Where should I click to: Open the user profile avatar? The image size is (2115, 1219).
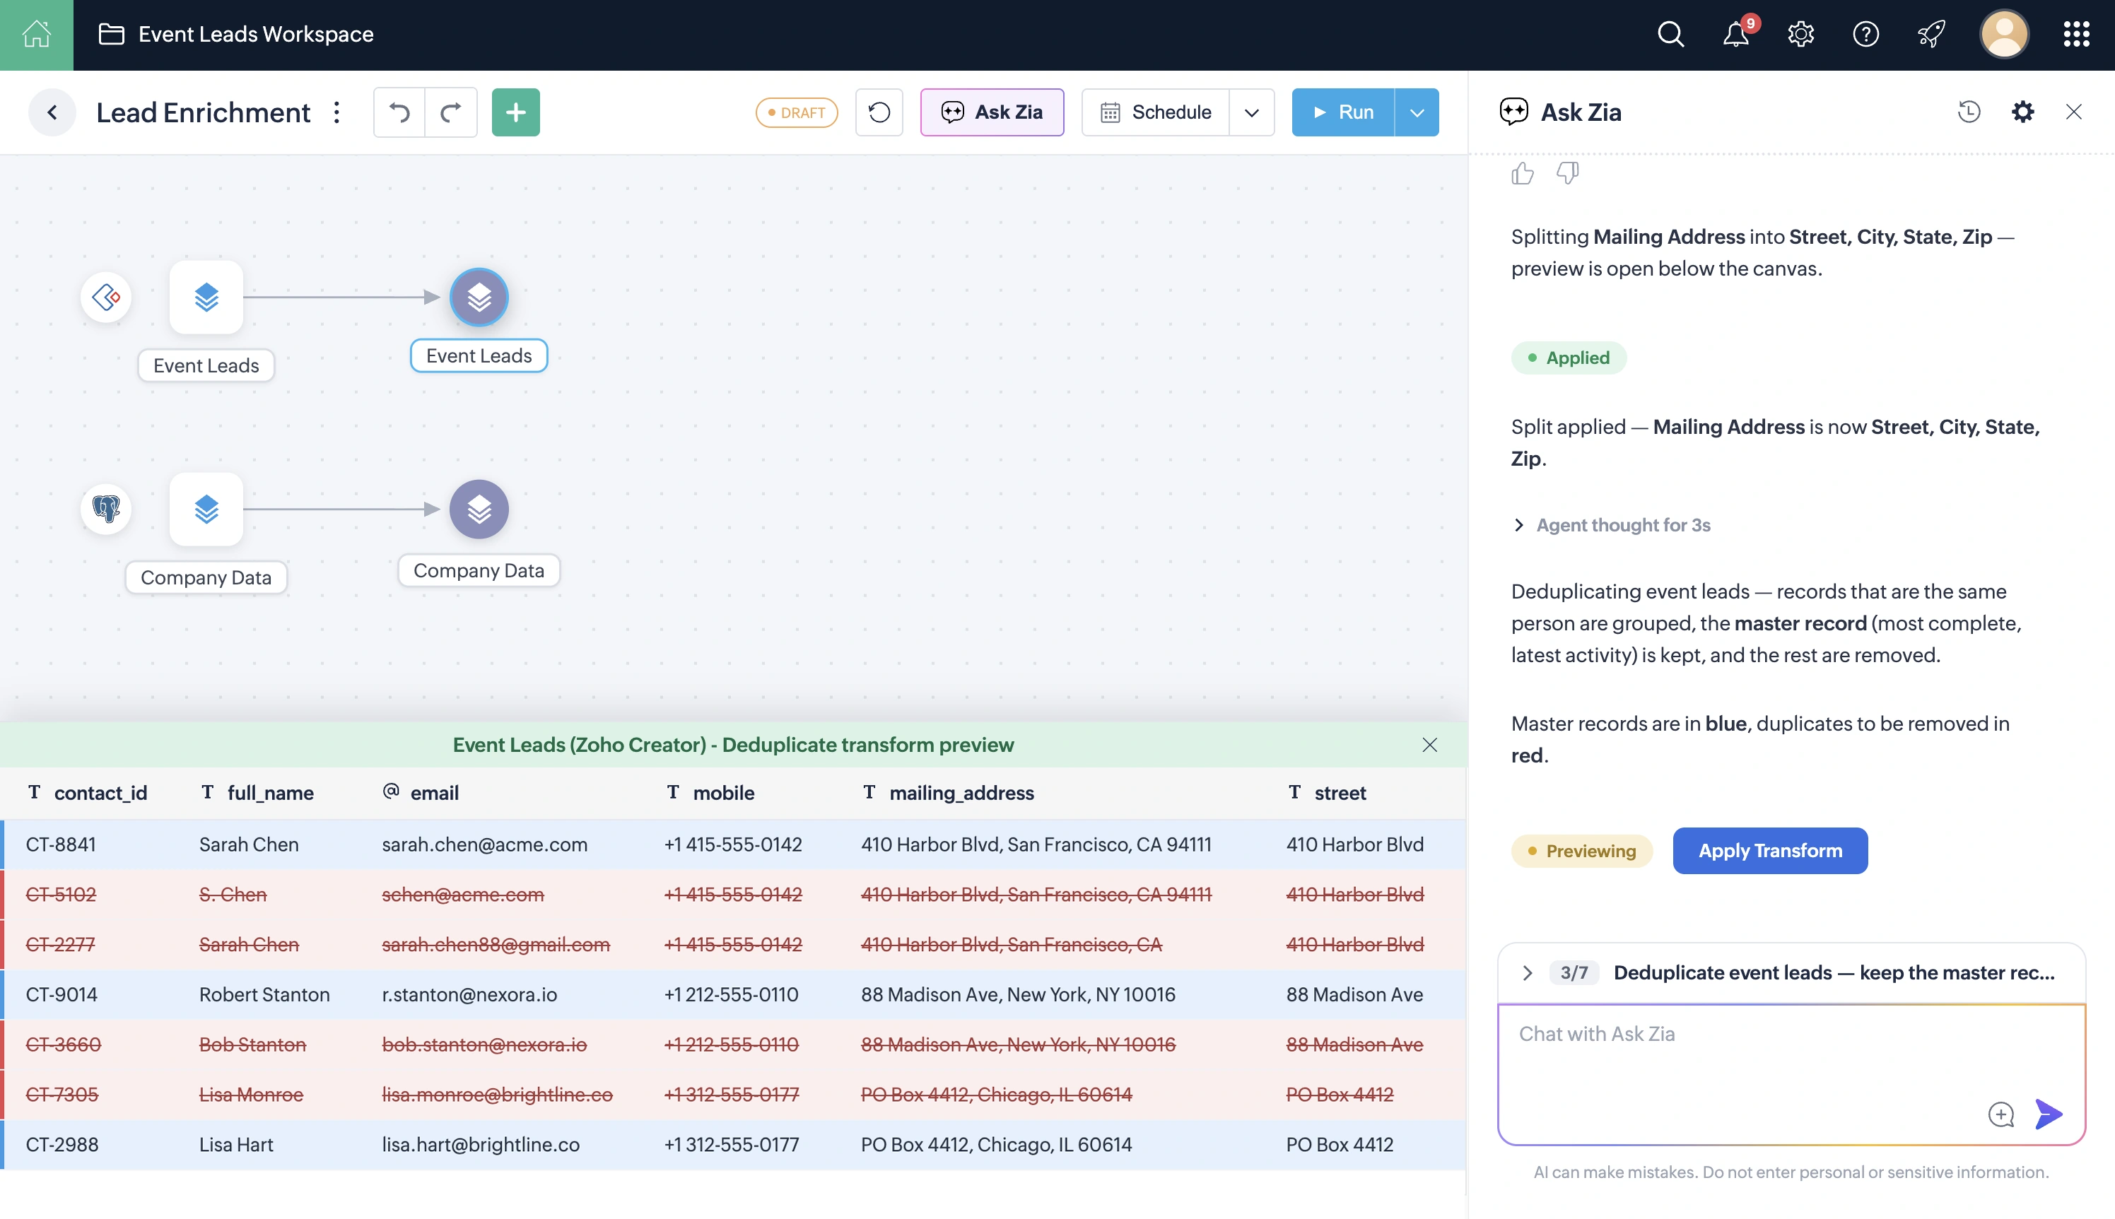coord(2003,35)
